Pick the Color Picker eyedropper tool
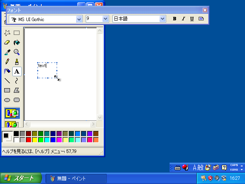The width and height of the screenshot is (245, 184). point(7,52)
